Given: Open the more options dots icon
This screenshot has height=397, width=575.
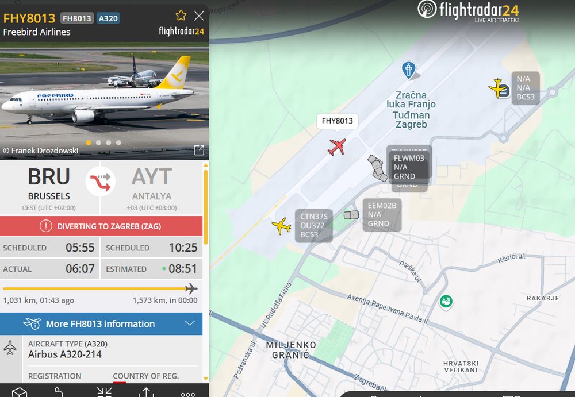Looking at the screenshot, I should pos(188,395).
